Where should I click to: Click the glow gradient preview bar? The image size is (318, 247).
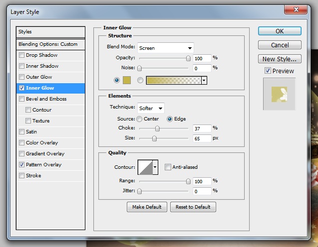(174, 80)
